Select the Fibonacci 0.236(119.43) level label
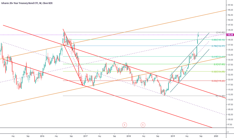The width and height of the screenshot is (234, 138). pyautogui.click(x=218, y=81)
